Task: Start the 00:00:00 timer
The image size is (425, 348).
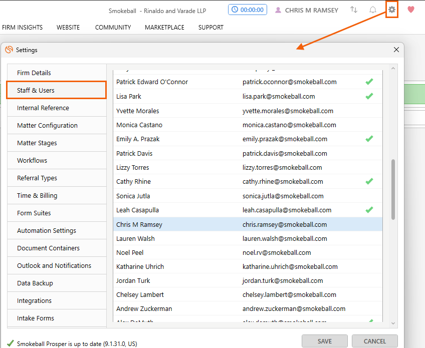Action: click(x=248, y=10)
